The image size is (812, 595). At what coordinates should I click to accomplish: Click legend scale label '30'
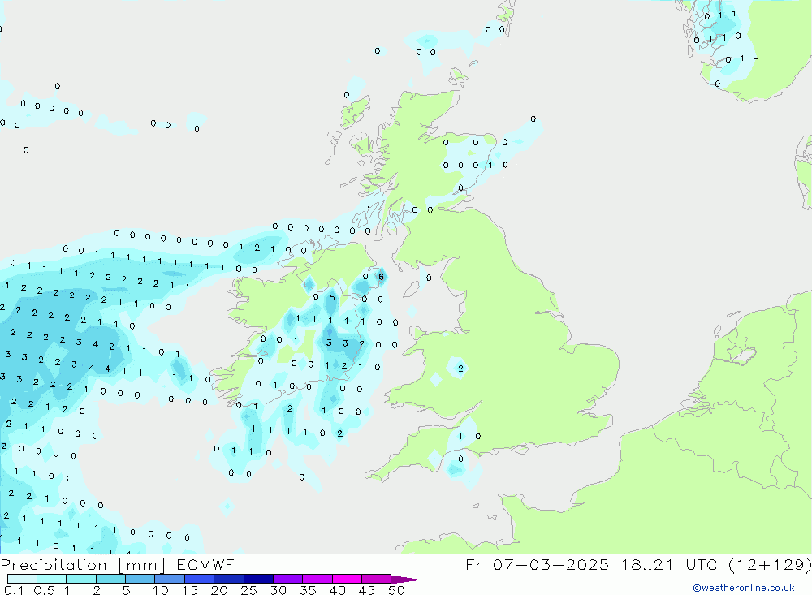pyautogui.click(x=278, y=590)
